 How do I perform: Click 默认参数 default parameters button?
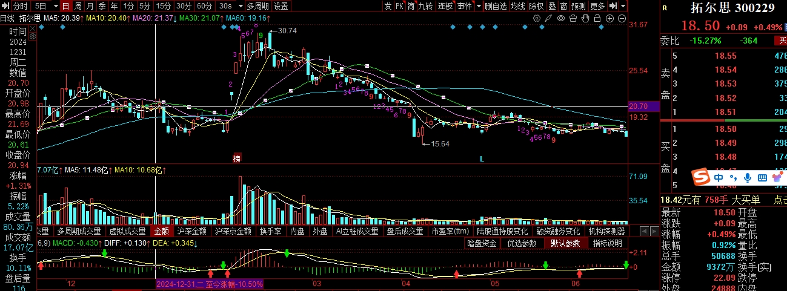click(565, 243)
